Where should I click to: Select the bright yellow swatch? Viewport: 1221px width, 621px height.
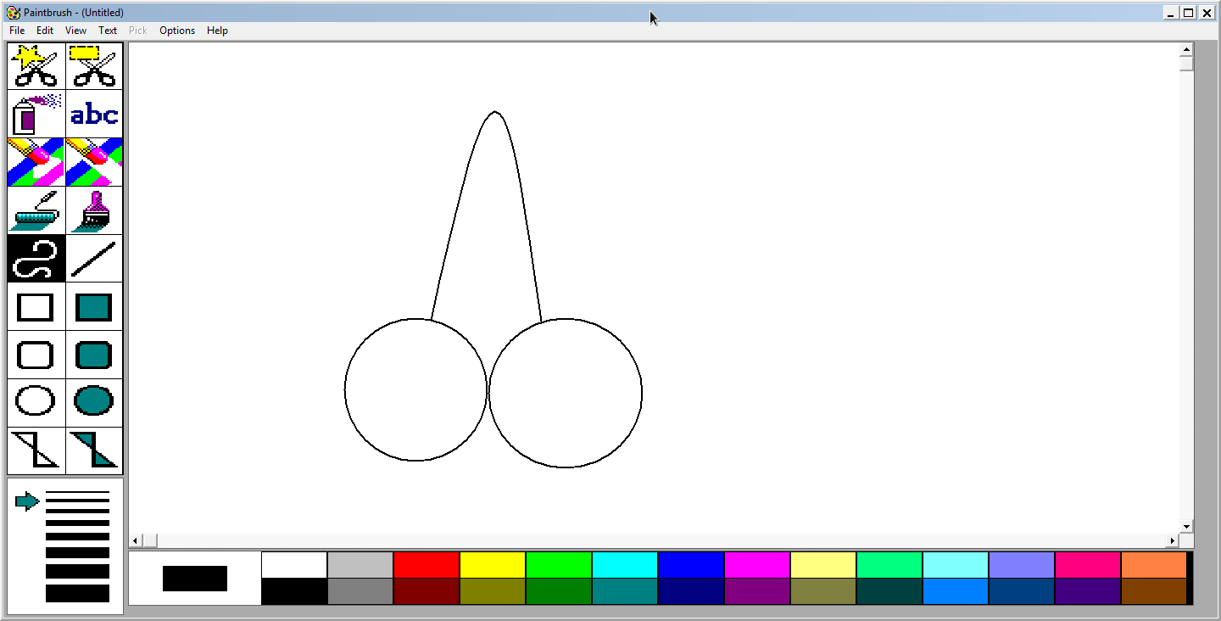coord(493,565)
